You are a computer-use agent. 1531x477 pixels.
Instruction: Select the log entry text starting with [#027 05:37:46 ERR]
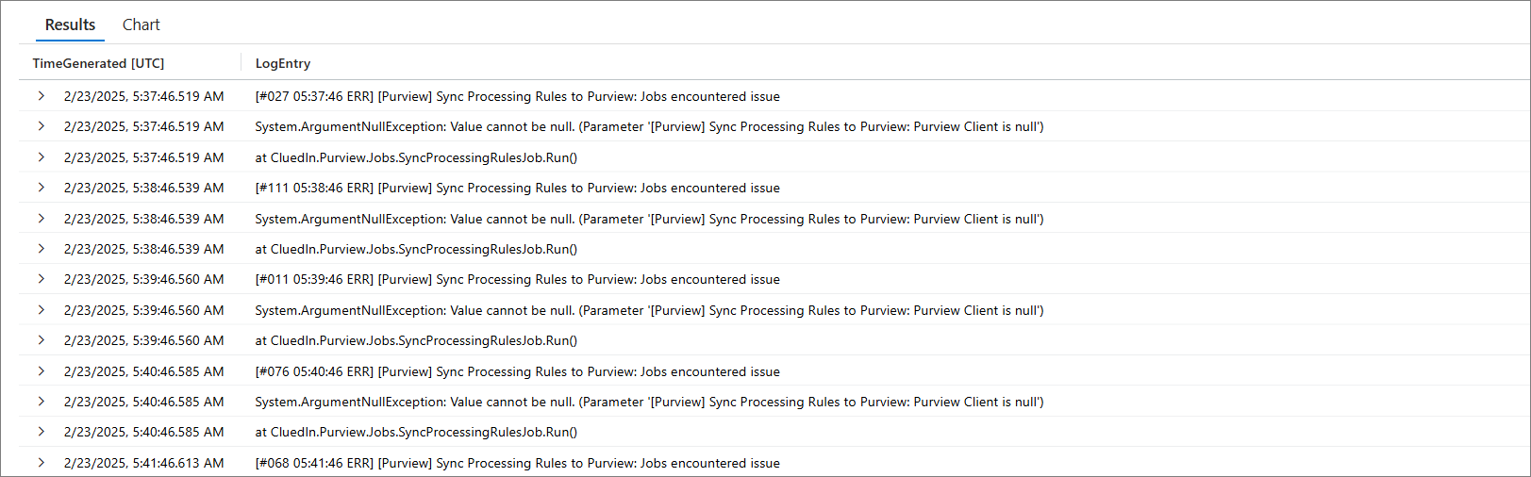pyautogui.click(x=518, y=96)
